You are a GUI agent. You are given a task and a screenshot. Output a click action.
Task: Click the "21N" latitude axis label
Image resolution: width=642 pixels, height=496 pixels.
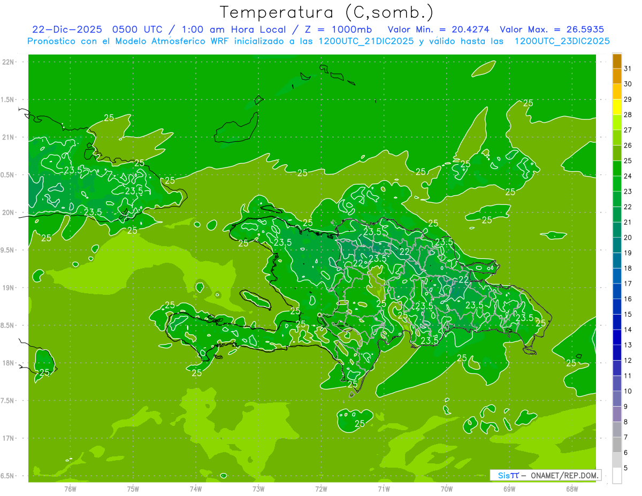(x=9, y=138)
